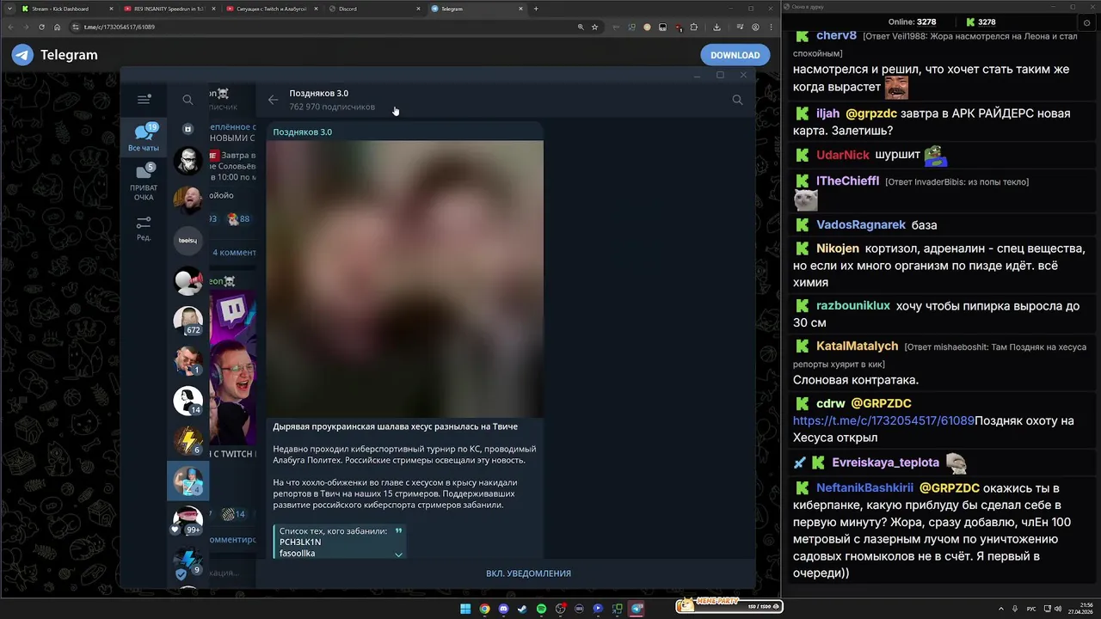
Task: Bookmark this page with star icon
Action: (x=594, y=27)
